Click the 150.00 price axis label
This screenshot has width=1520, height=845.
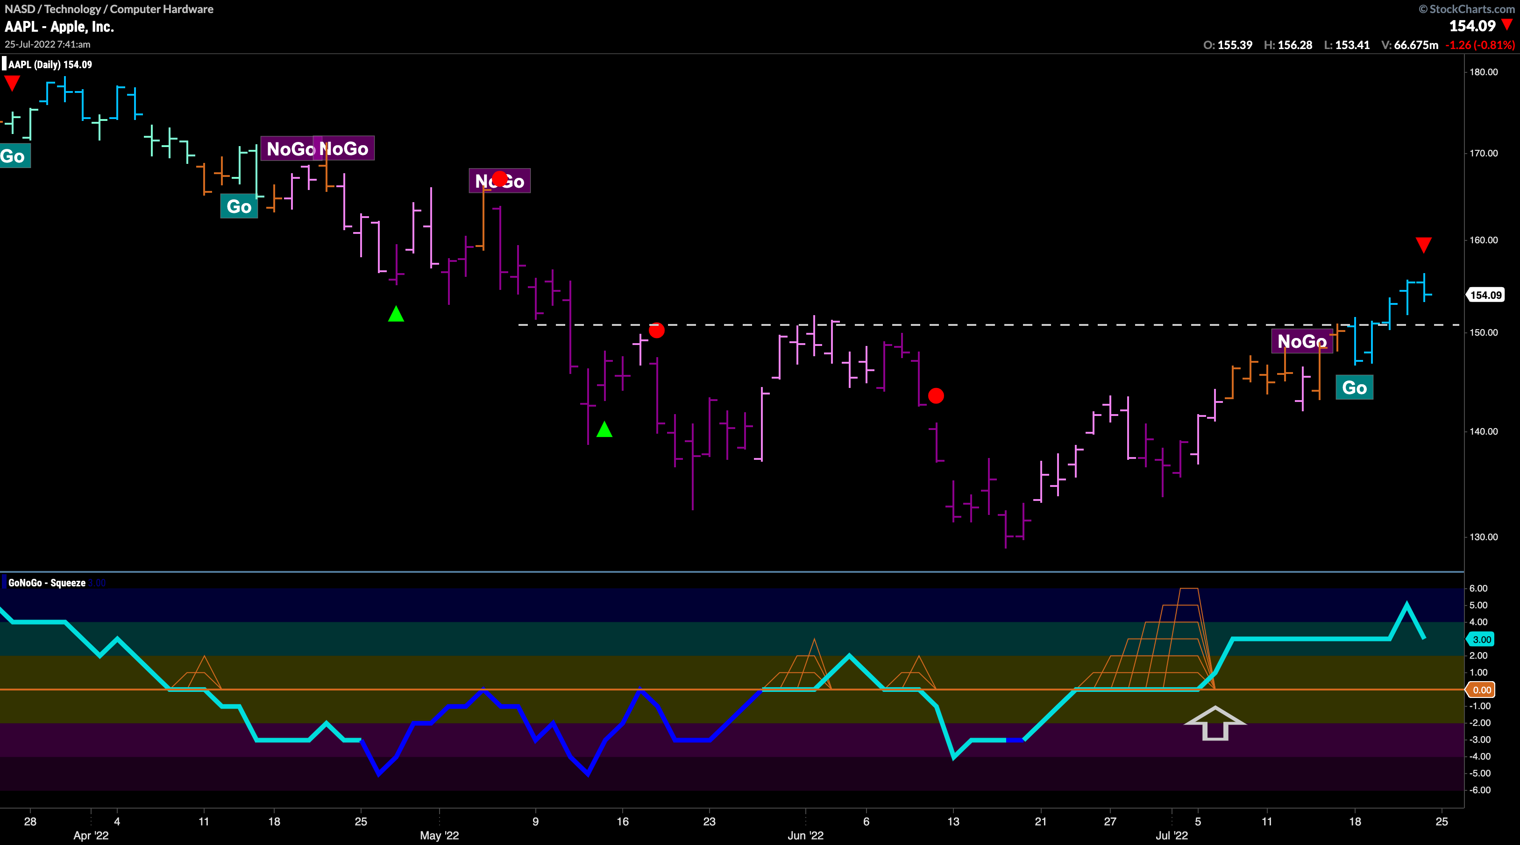point(1484,332)
